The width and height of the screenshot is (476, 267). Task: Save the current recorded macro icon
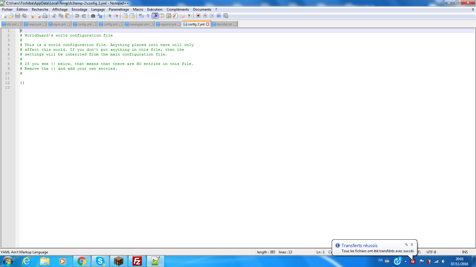pos(226,16)
